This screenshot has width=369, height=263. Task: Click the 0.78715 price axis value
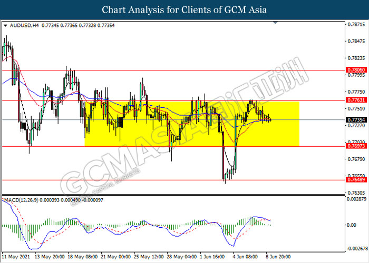coord(356,24)
